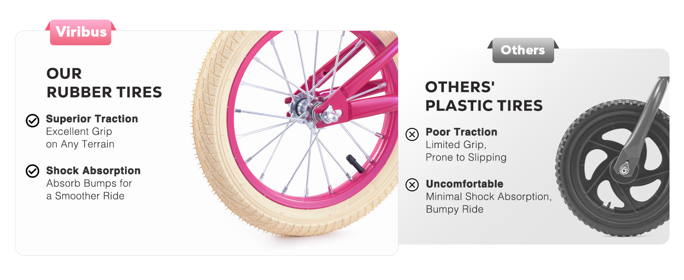Click the "Shock Absorption" bold text

click(93, 171)
